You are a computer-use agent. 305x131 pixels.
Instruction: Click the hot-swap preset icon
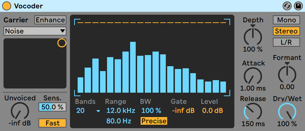click(x=287, y=6)
